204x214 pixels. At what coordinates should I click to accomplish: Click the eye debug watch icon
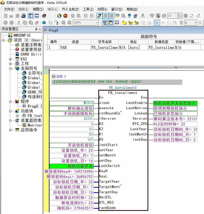pos(158,16)
